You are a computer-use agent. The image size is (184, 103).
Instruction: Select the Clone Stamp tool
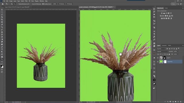point(2,32)
